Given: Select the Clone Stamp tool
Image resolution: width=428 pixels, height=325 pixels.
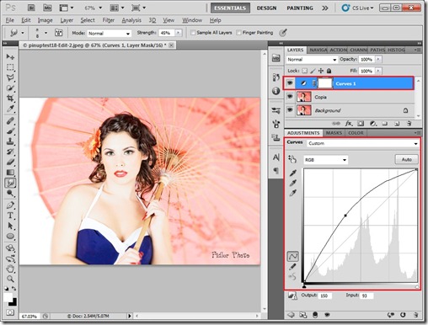Looking at the screenshot, I should (10, 141).
